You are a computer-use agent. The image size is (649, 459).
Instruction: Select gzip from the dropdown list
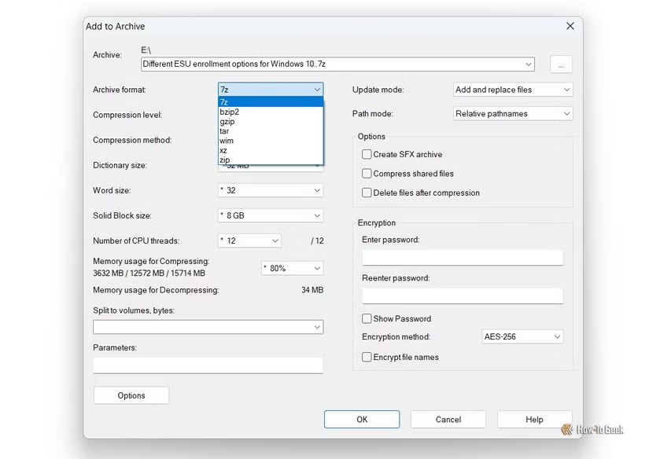(227, 122)
